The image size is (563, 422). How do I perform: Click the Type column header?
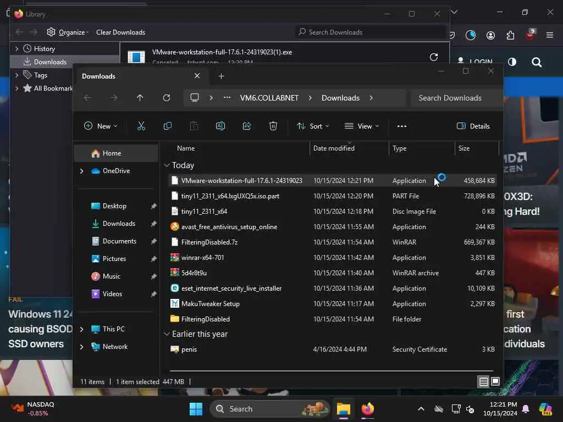(399, 148)
